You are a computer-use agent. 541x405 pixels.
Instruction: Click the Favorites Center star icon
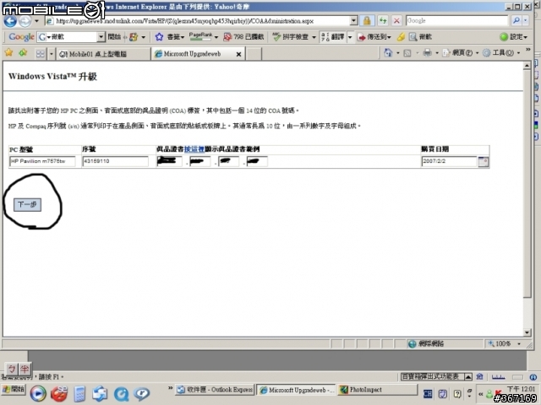click(9, 52)
